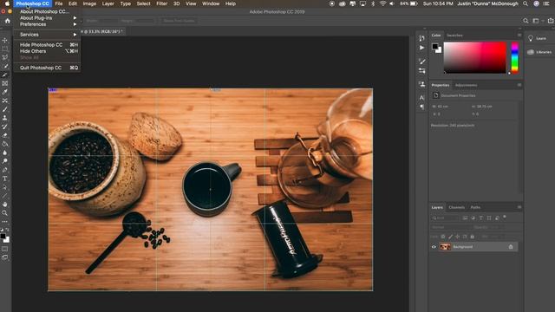Open the Brush Settings panel icon
Image resolution: width=555 pixels, height=312 pixels.
422,71
